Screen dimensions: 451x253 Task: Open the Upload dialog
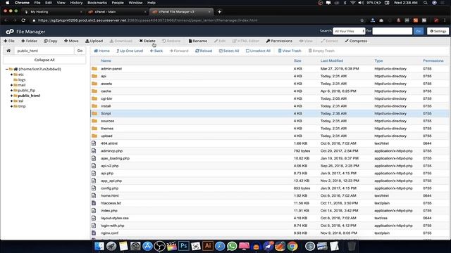tap(94, 41)
